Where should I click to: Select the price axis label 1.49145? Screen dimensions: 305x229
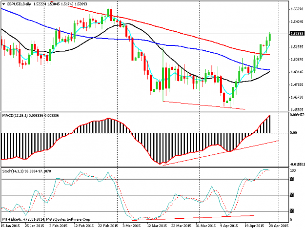[297, 72]
